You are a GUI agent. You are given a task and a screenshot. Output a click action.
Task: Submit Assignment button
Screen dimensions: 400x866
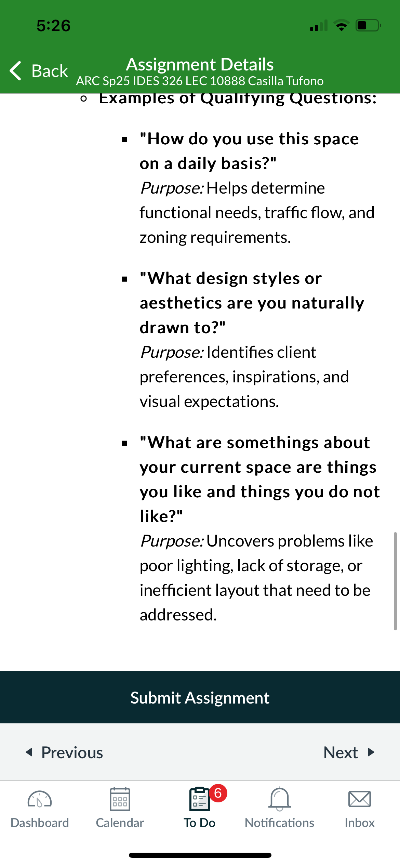coord(200,697)
